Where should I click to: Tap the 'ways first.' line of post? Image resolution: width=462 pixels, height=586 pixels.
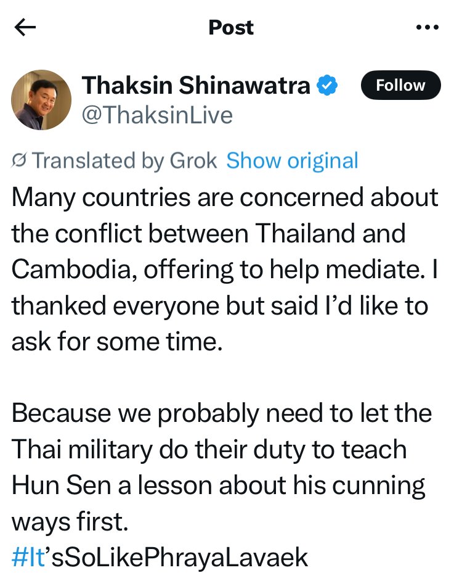pyautogui.click(x=70, y=521)
